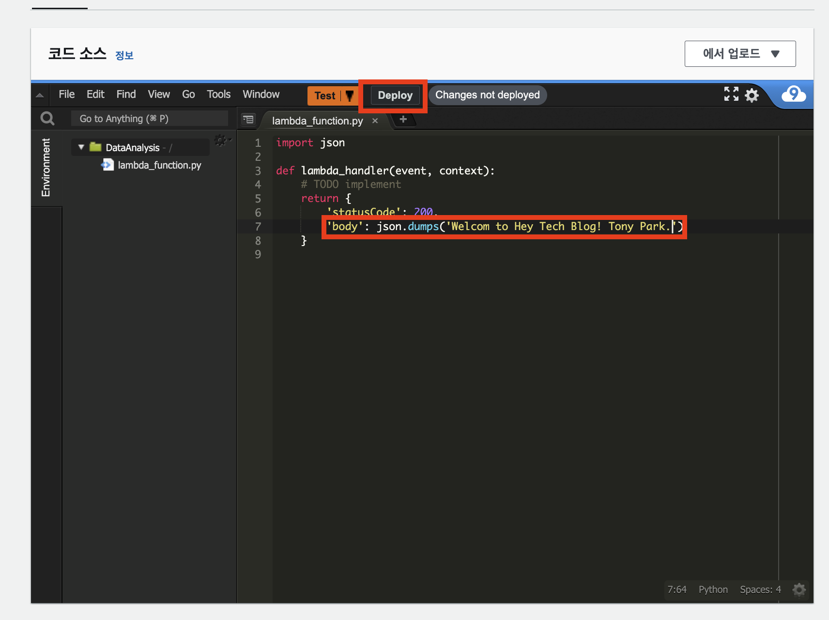Open the Go menu
The width and height of the screenshot is (829, 620).
point(188,94)
